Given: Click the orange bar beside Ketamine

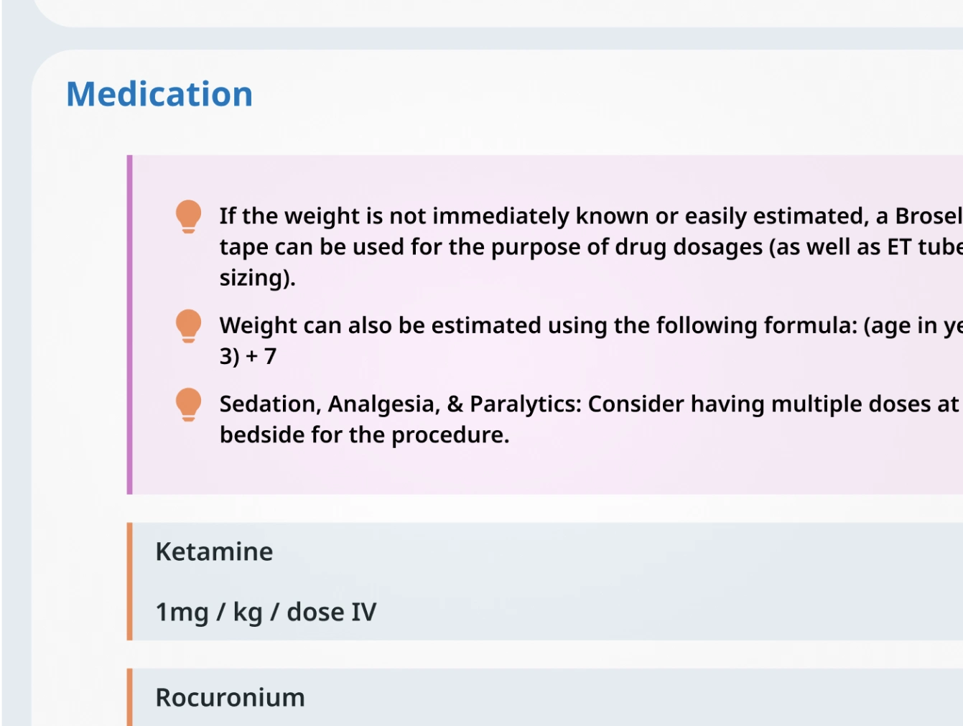Looking at the screenshot, I should coord(130,581).
